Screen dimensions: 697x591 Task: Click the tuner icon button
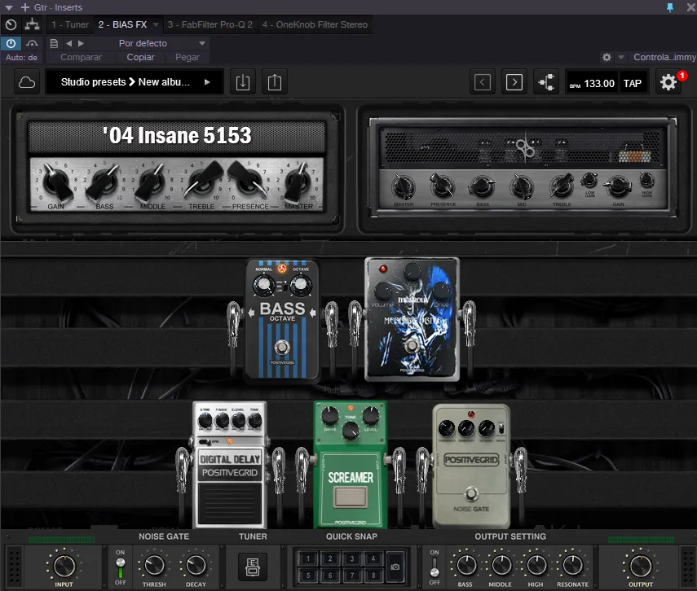pyautogui.click(x=253, y=567)
